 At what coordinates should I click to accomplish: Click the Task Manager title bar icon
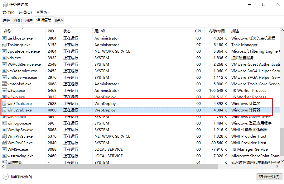point(5,5)
